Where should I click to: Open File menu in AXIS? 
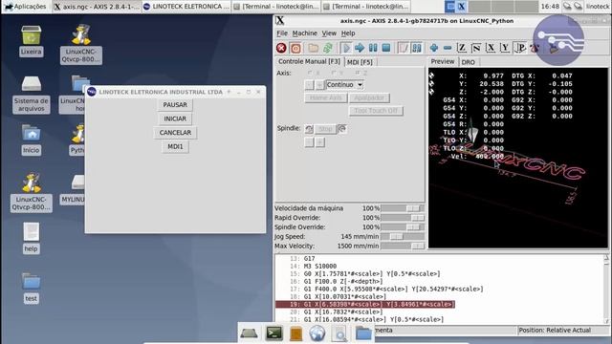[282, 33]
